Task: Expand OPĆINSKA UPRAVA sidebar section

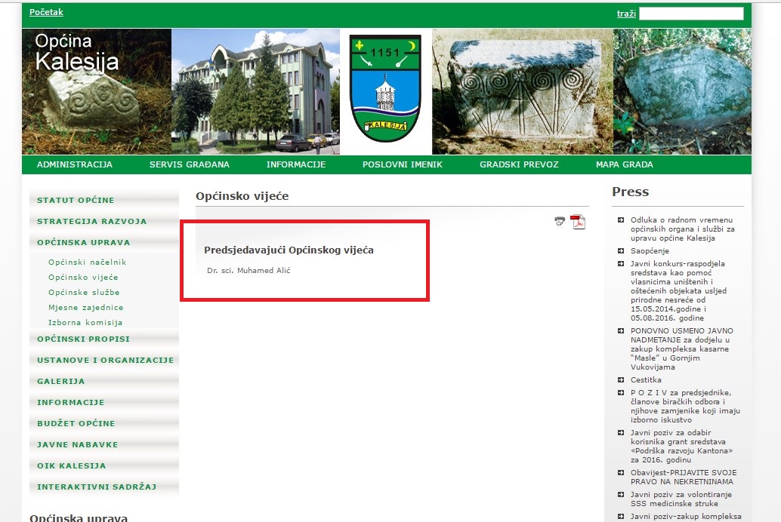Action: [x=84, y=243]
